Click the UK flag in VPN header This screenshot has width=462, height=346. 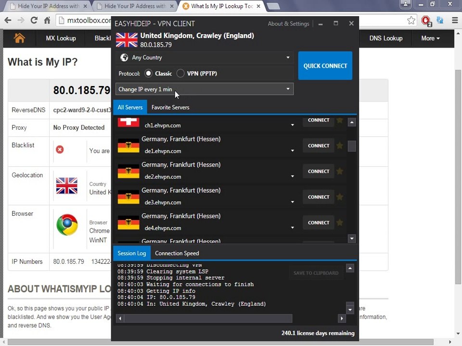click(x=127, y=40)
